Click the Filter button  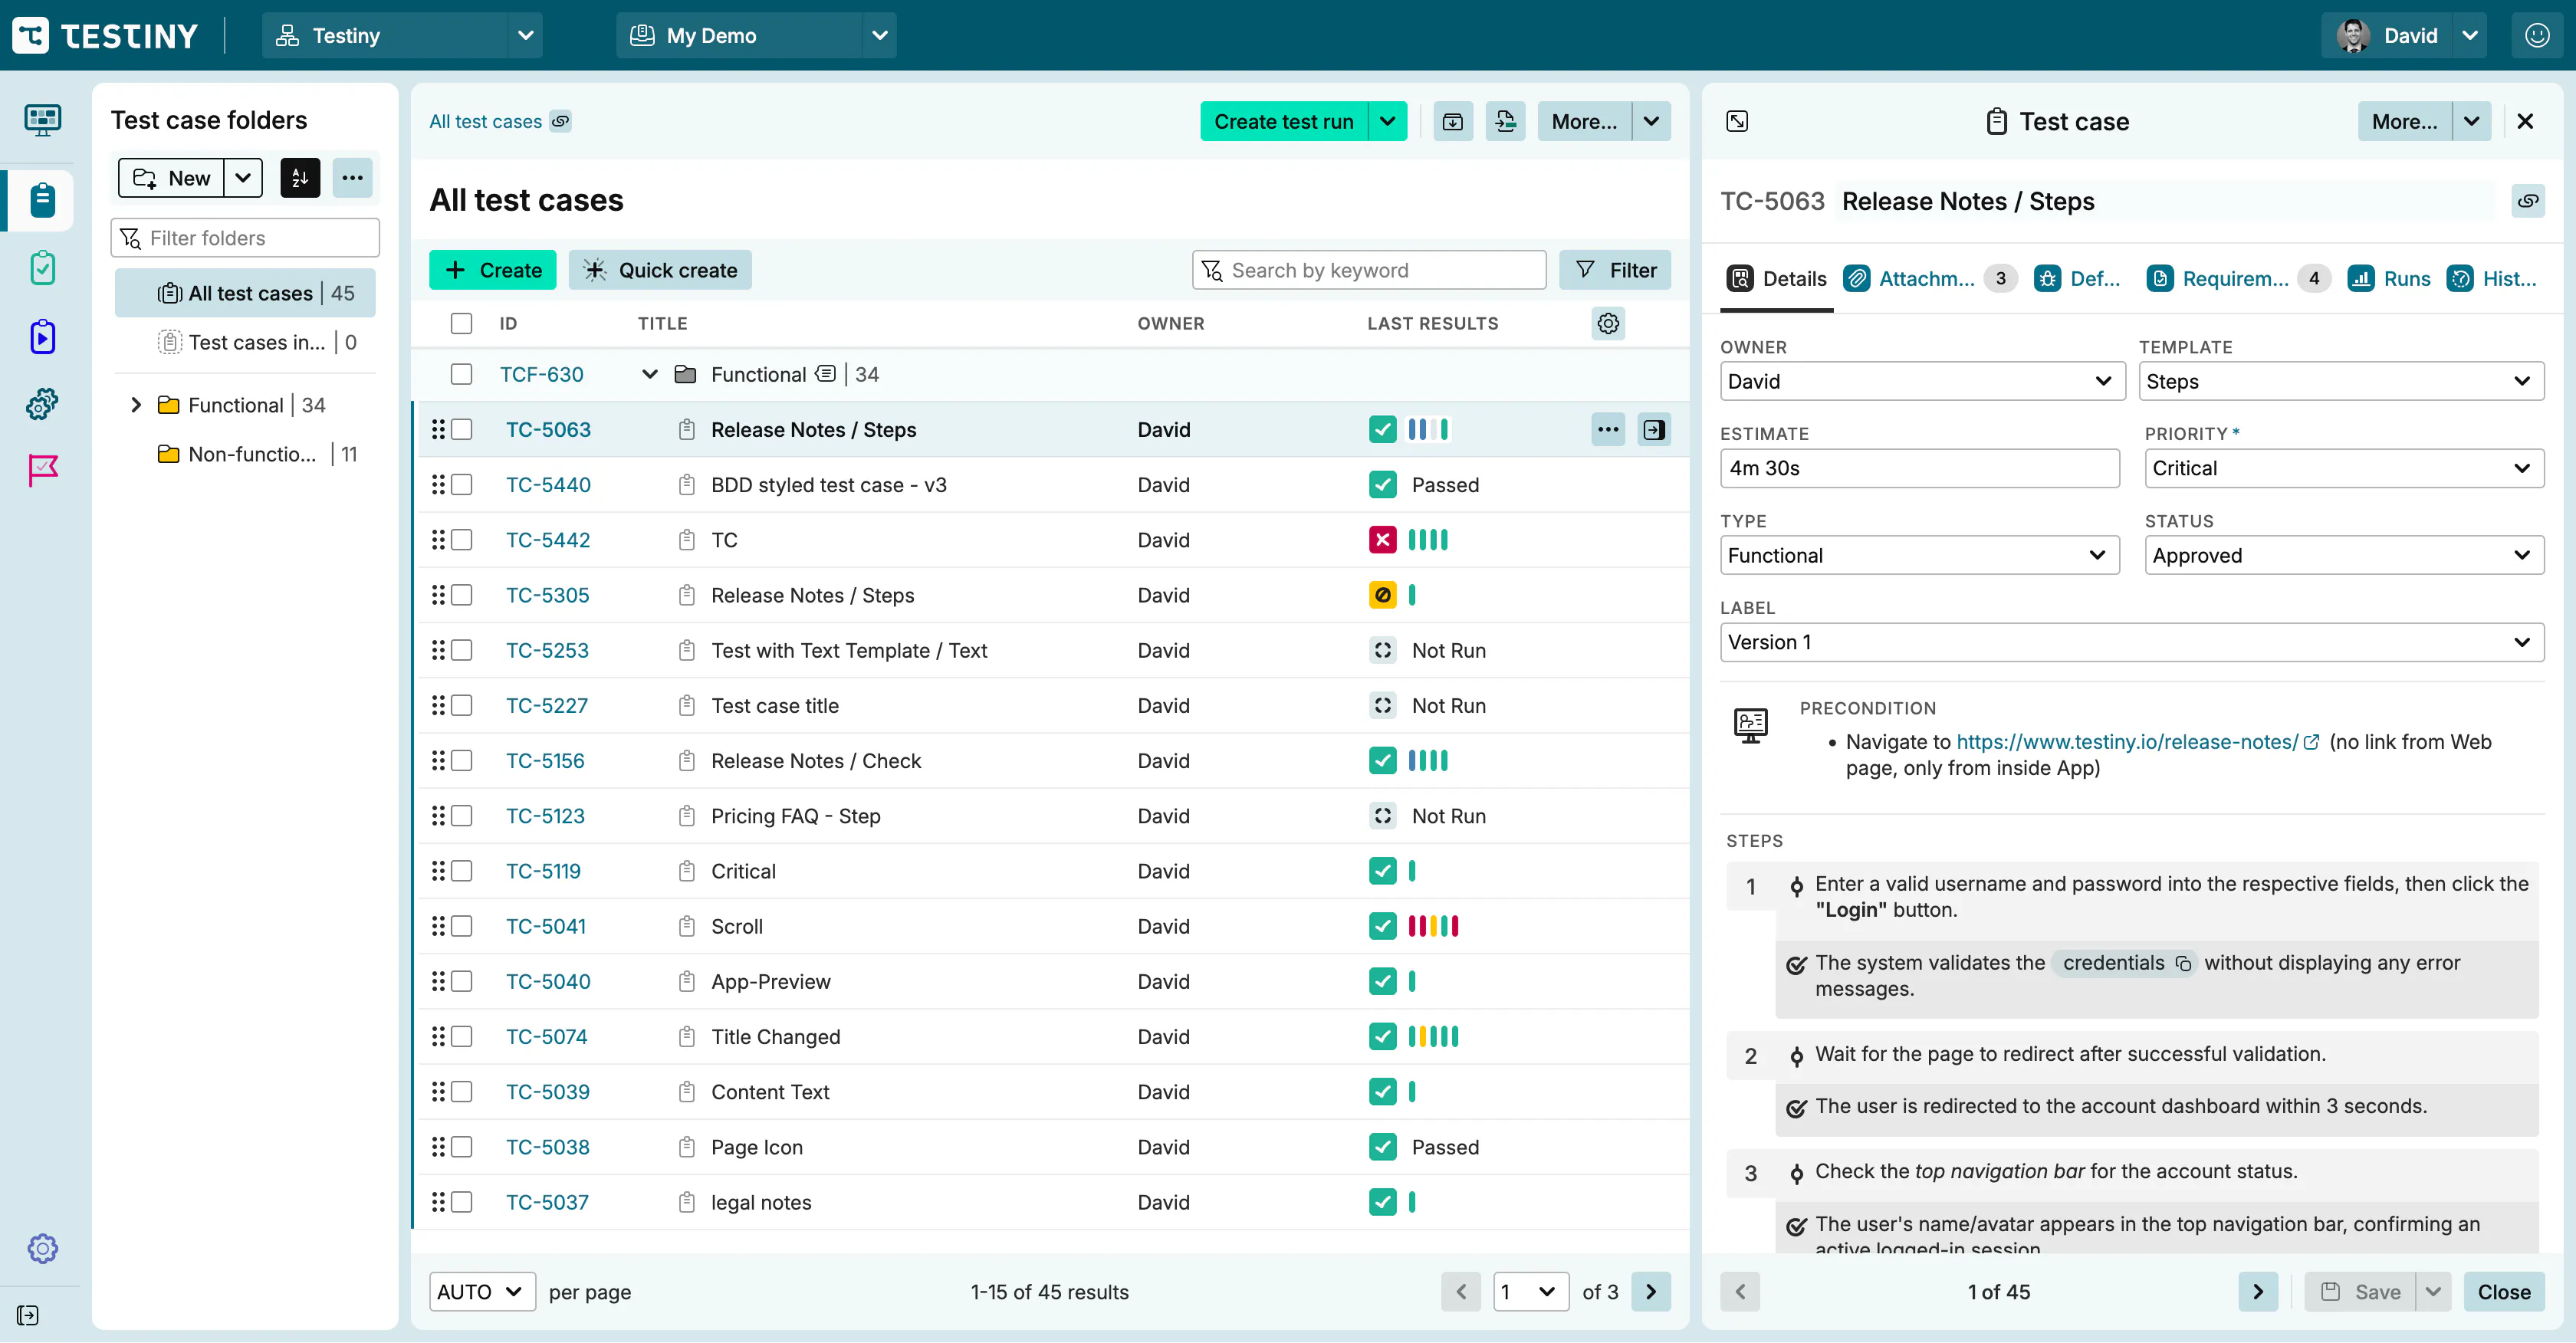click(x=1615, y=270)
